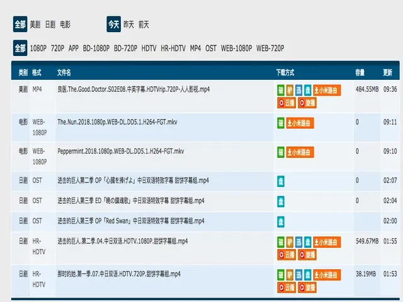Click file name The.Nun.2018.1080p.WEB-DL
This screenshot has width=403, height=302.
pyautogui.click(x=117, y=122)
